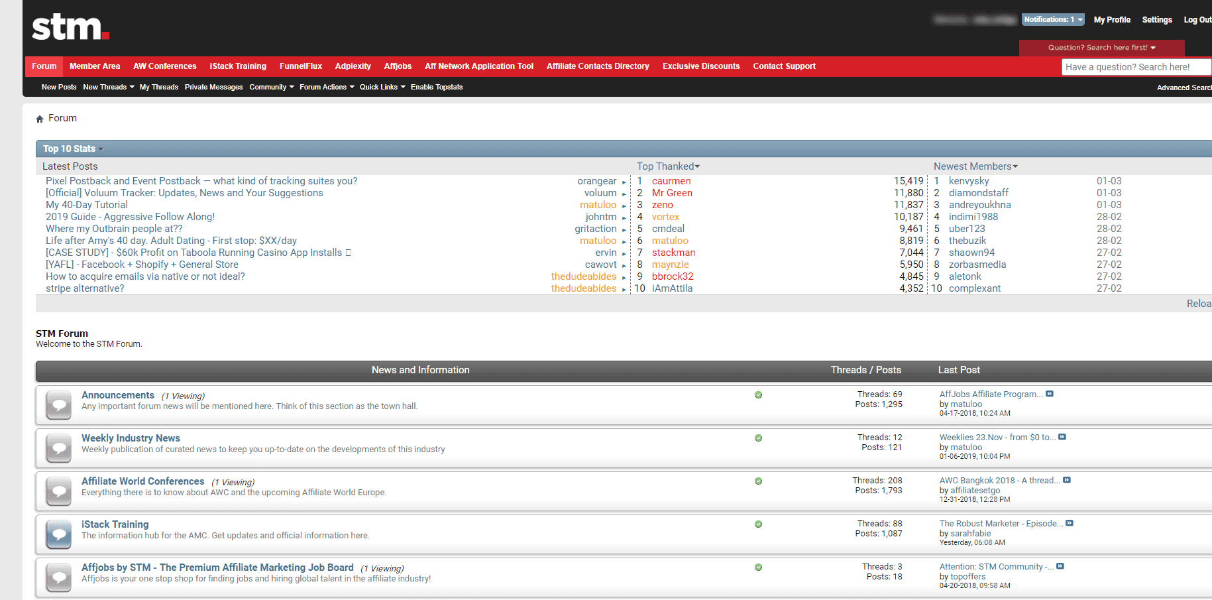
Task: Open the Notifications dropdown
Action: pyautogui.click(x=1053, y=20)
